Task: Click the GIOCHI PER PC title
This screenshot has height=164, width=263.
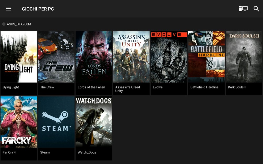Action: click(38, 9)
